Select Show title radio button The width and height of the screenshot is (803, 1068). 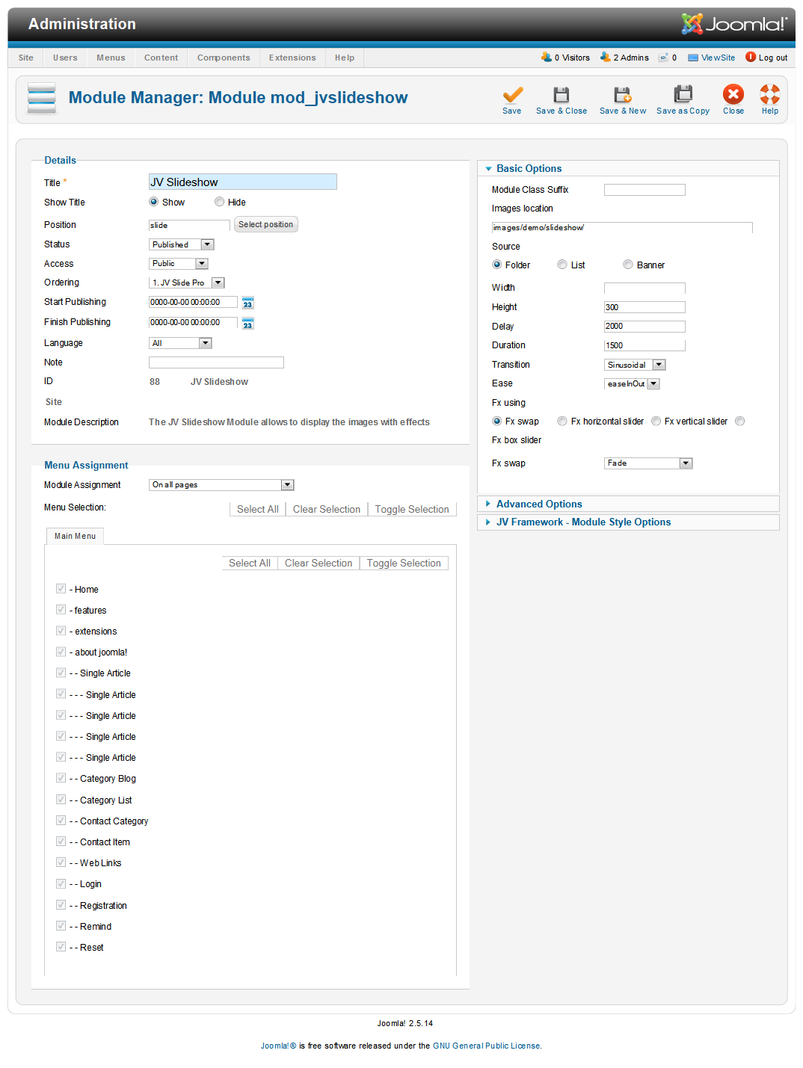(154, 202)
